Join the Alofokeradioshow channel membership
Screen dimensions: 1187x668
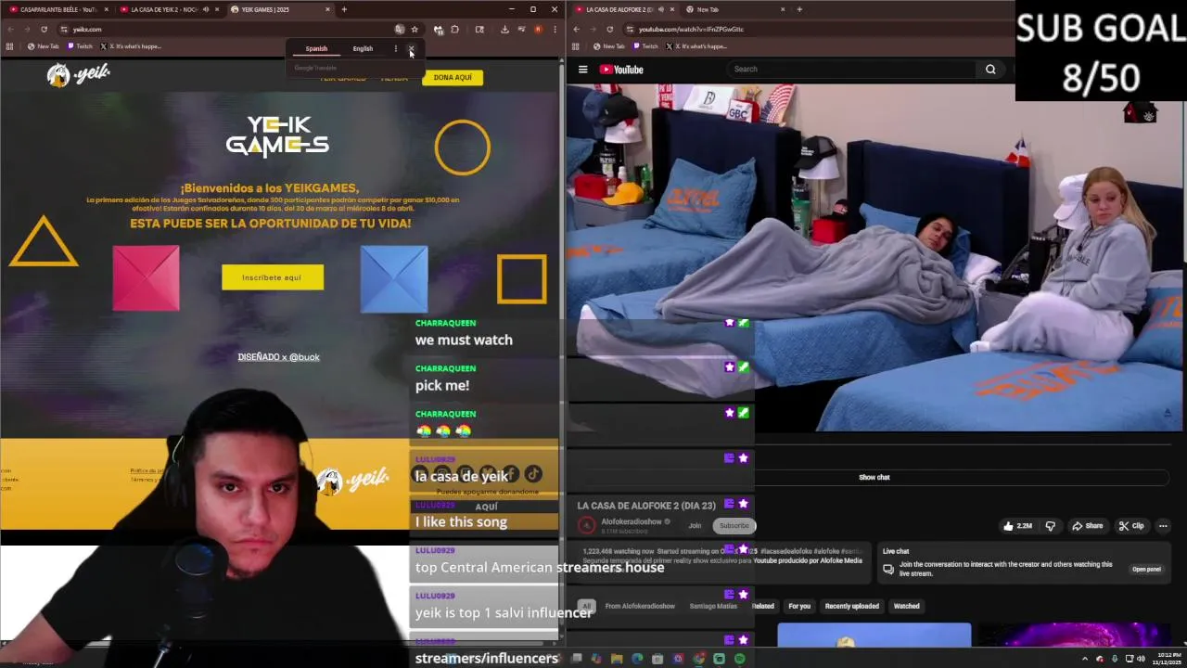pyautogui.click(x=695, y=526)
